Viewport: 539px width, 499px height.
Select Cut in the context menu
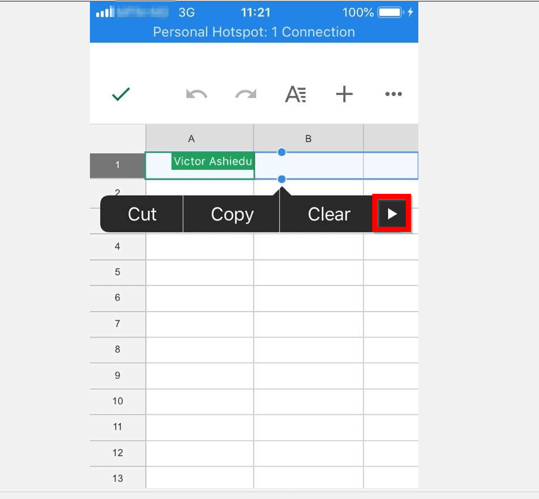click(142, 214)
